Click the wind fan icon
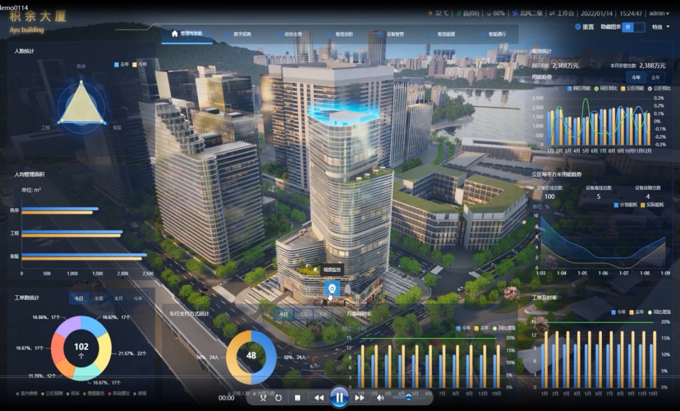This screenshot has height=411, width=680. 515,14
